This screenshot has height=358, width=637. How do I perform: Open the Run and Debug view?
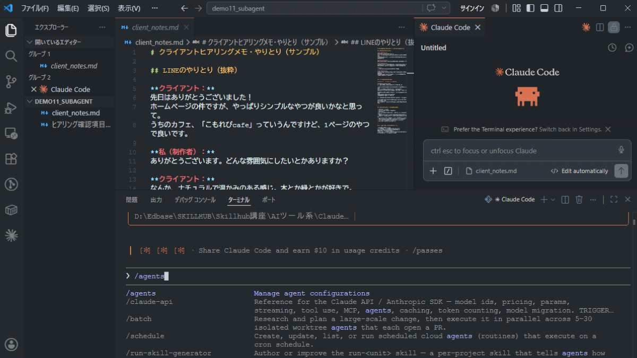[x=11, y=107]
